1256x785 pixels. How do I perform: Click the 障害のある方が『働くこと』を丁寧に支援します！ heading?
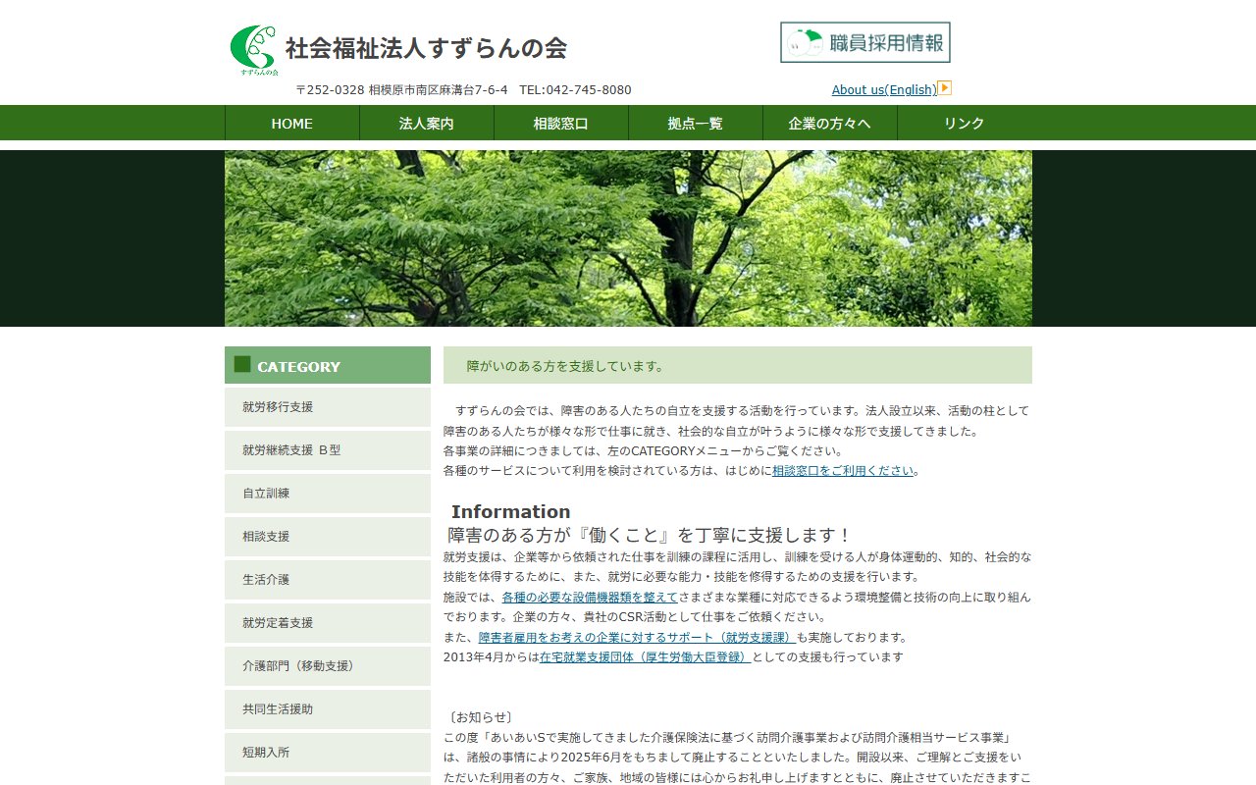(x=651, y=535)
